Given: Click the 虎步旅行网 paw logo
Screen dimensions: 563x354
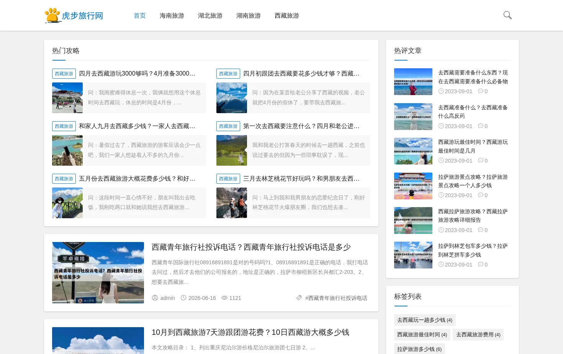Looking at the screenshot, I should tap(74, 15).
